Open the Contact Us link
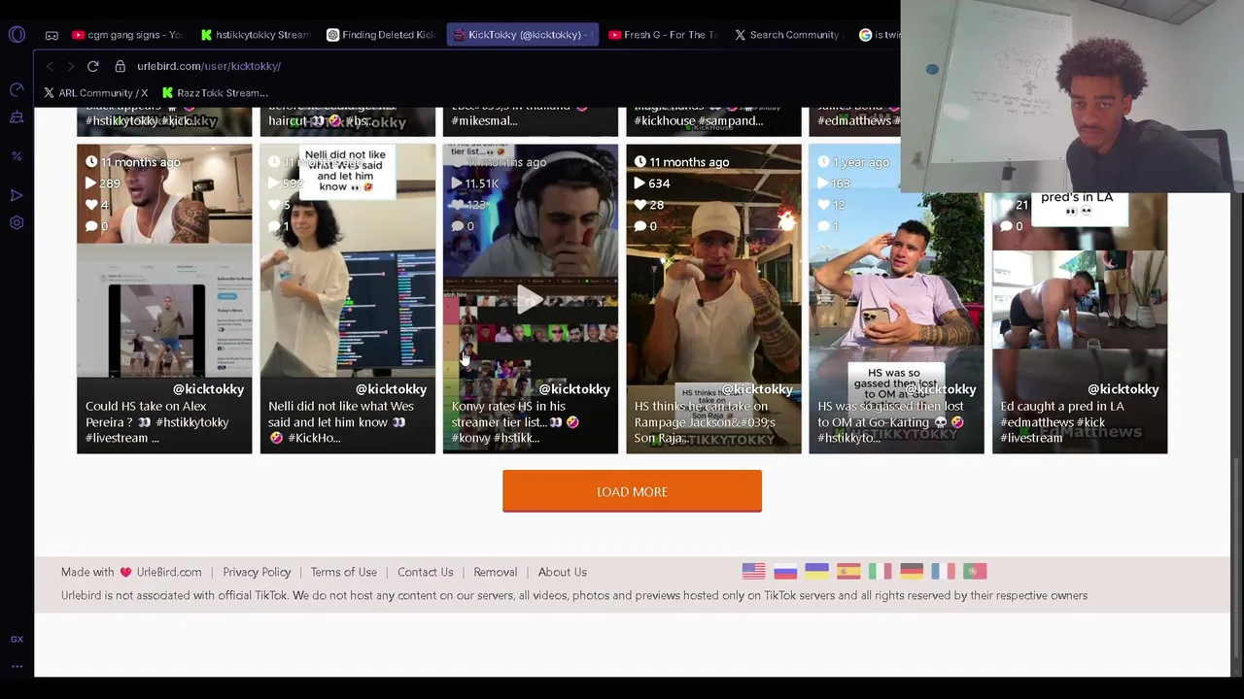Viewport: 1244px width, 699px height. click(425, 572)
